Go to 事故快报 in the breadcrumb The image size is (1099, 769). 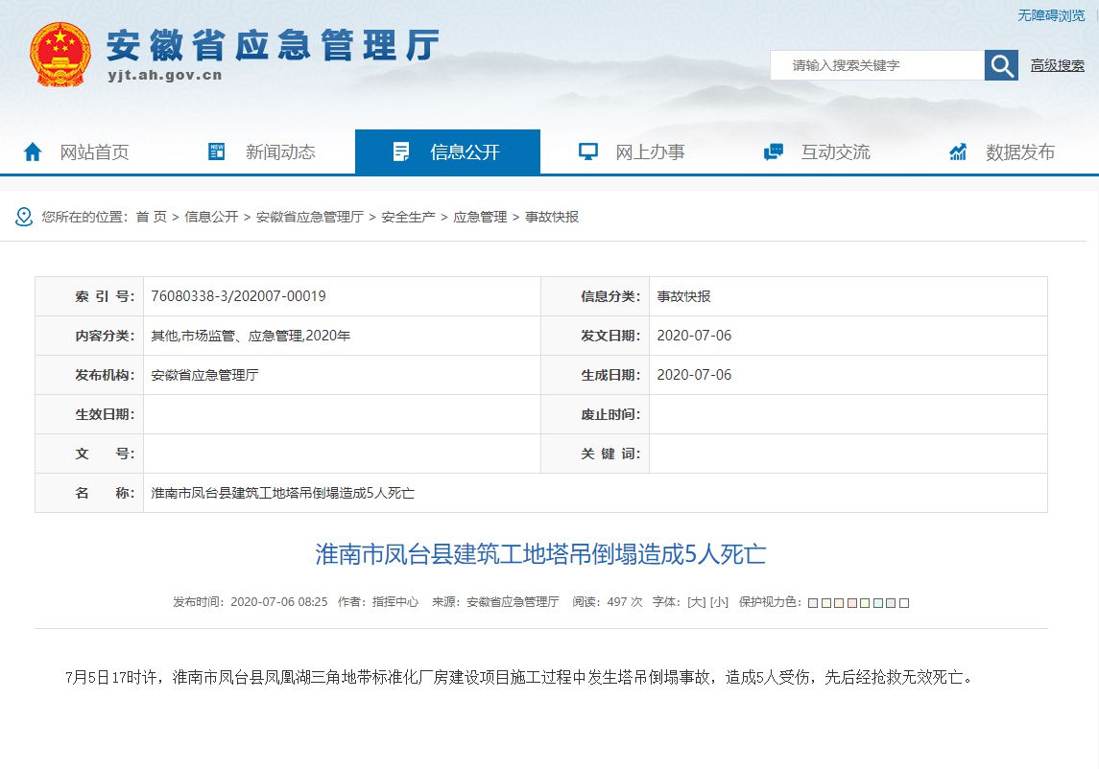(552, 217)
